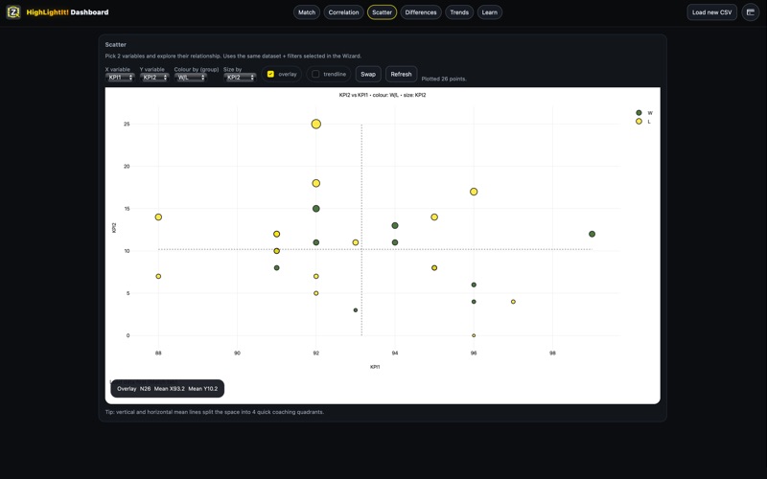The image size is (767, 479).
Task: Click the yellow point at KPI1 96, KPI2 17
Action: [474, 192]
